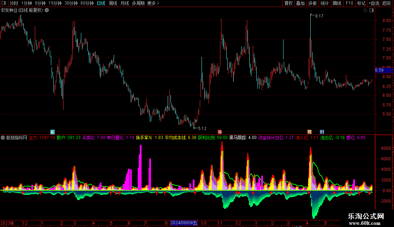Switch to the 15分钟 period tab
The height and width of the screenshot is (227, 394).
coord(55,3)
